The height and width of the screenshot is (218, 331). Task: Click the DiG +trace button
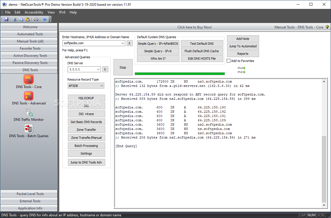pyautogui.click(x=86, y=114)
